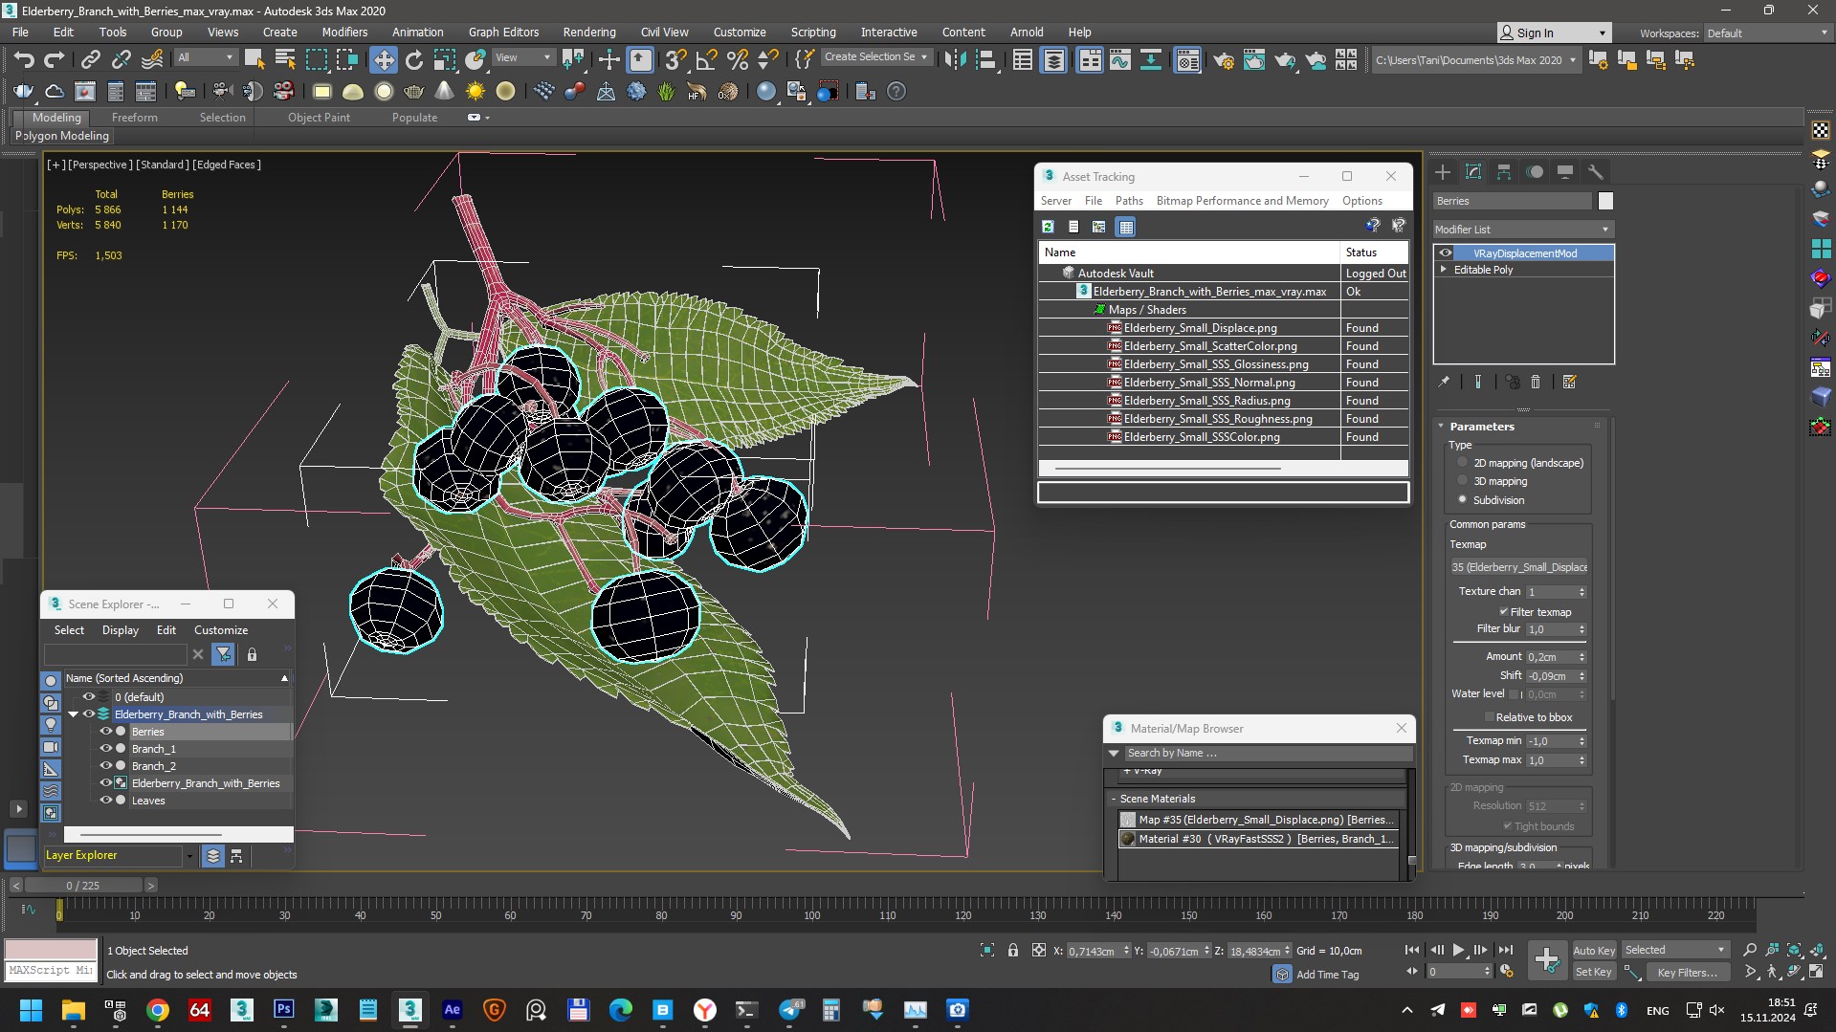
Task: Open the Rendering menu
Action: pyautogui.click(x=588, y=32)
